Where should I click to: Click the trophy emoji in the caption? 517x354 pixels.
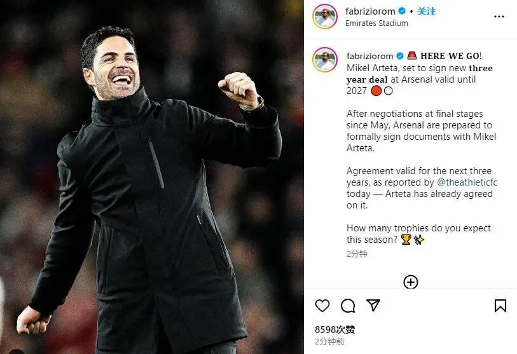[406, 240]
